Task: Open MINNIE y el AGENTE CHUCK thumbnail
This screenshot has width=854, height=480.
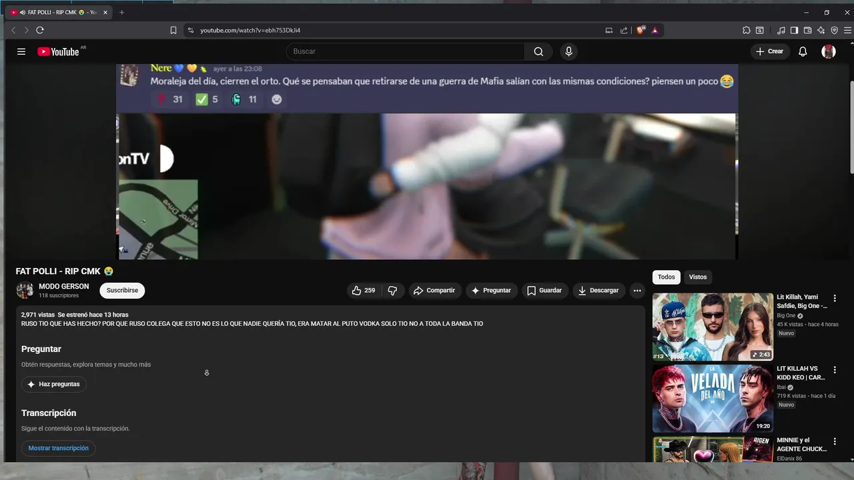Action: (x=713, y=449)
